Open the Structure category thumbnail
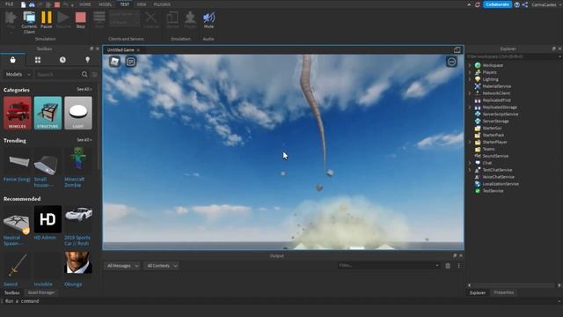 pyautogui.click(x=48, y=113)
